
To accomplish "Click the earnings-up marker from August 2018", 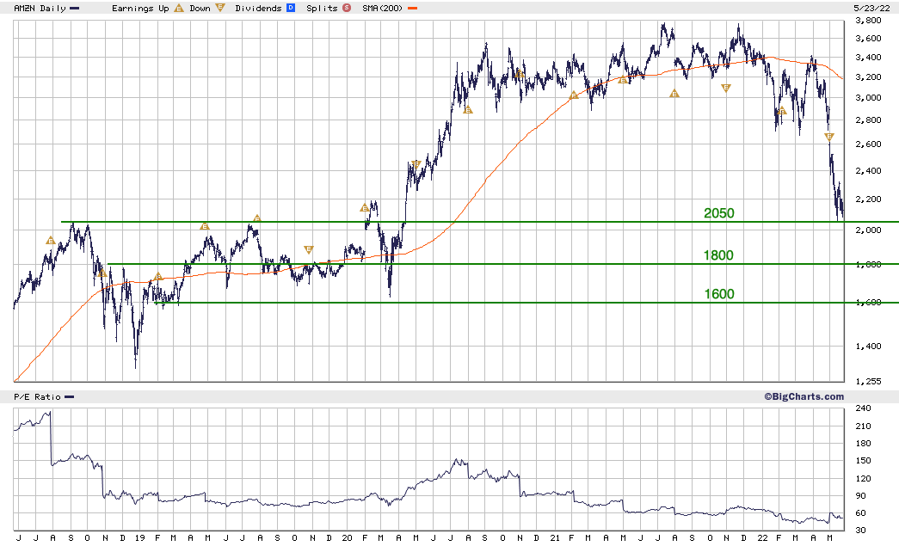I will (x=51, y=241).
